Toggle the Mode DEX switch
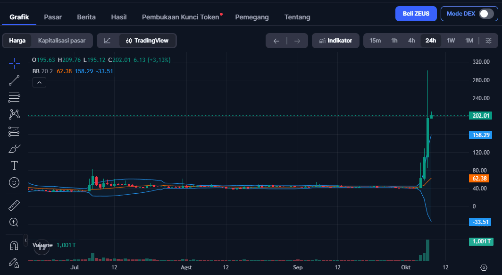 pos(486,14)
